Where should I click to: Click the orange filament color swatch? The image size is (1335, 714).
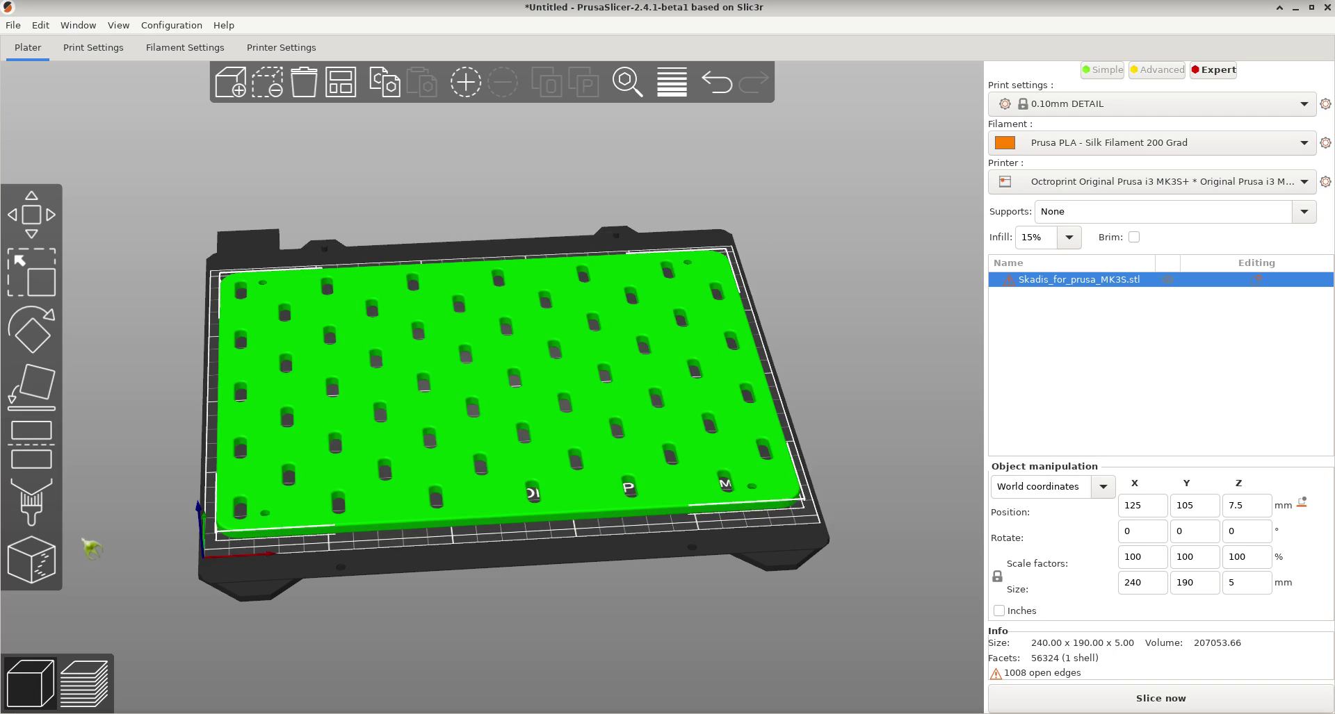pyautogui.click(x=1005, y=142)
